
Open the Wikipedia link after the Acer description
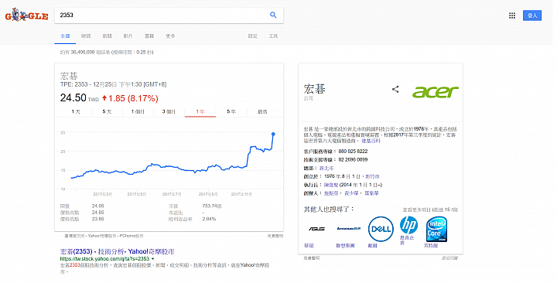tap(371, 141)
